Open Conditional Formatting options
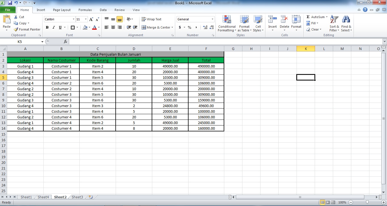Screen dimensions: 387x206 pyautogui.click(x=227, y=24)
